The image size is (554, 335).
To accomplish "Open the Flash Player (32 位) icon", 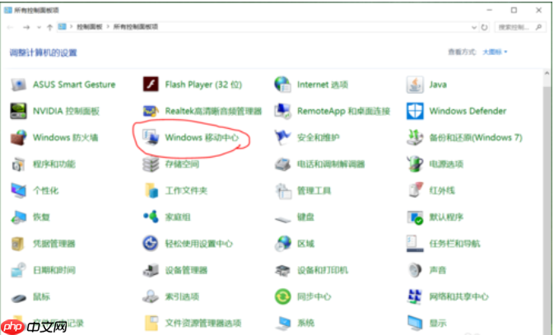I will coord(151,85).
